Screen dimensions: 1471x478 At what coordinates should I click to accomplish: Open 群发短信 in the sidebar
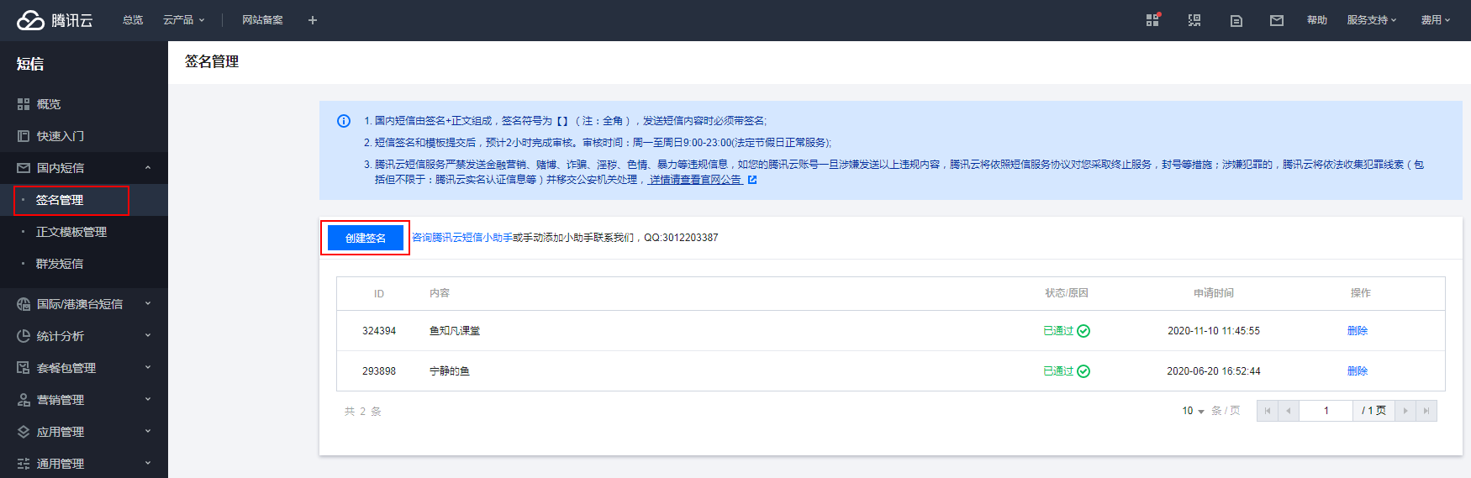coord(60,264)
